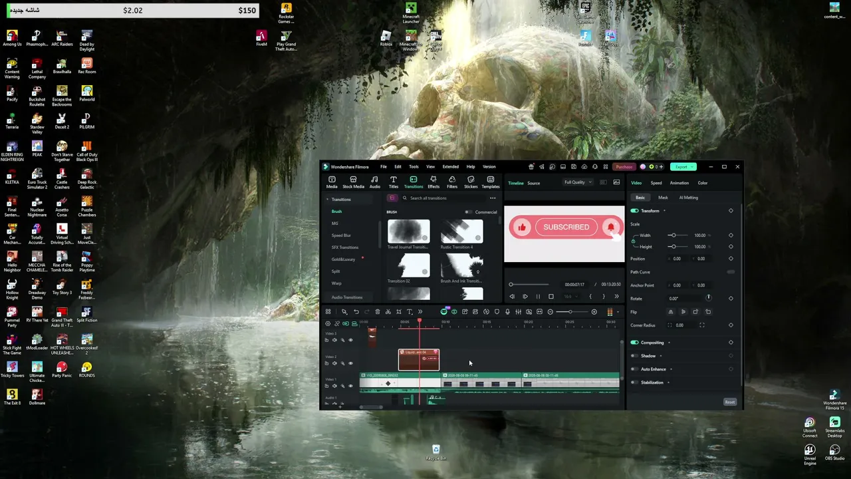The width and height of the screenshot is (851, 479).
Task: Expand the Shadow section arrow
Action: [x=660, y=356]
